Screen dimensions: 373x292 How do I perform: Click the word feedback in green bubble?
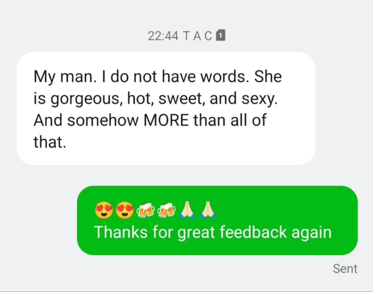point(253,232)
